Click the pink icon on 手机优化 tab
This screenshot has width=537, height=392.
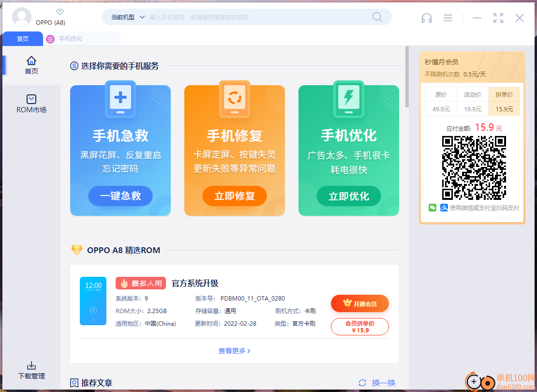50,39
